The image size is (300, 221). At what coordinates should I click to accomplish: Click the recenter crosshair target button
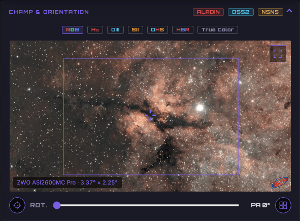pos(17,205)
